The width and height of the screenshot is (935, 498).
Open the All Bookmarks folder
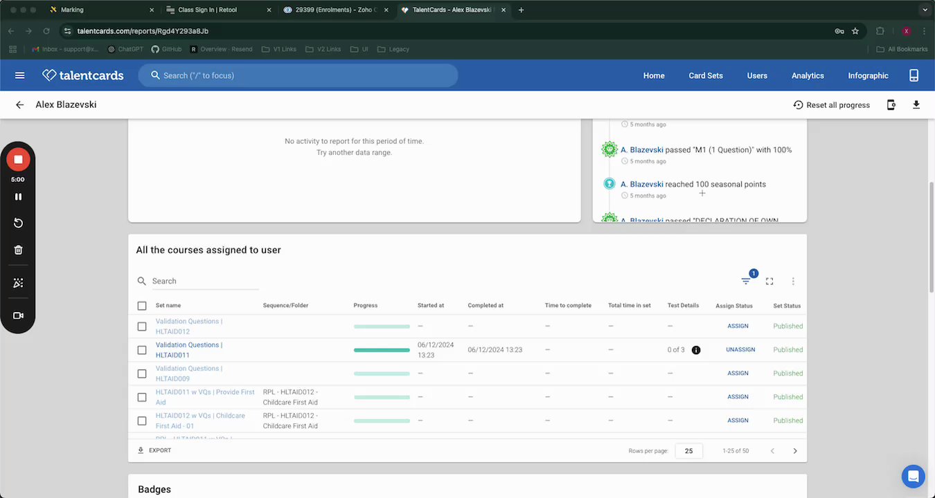click(902, 49)
